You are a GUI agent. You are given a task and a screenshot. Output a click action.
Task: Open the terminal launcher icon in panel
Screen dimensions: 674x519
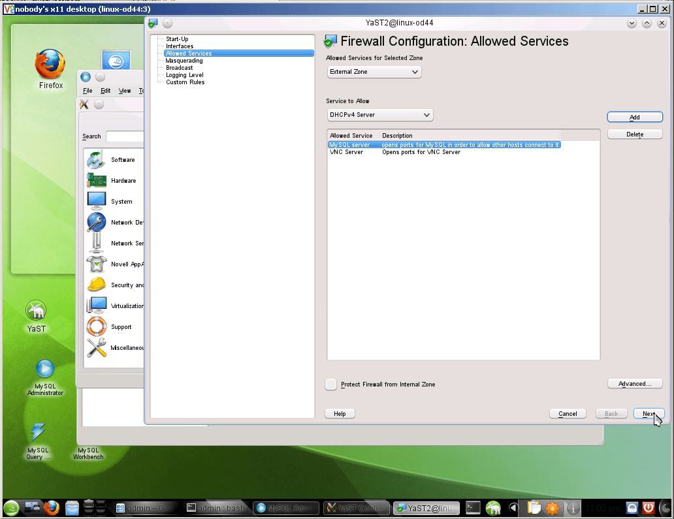point(473,509)
